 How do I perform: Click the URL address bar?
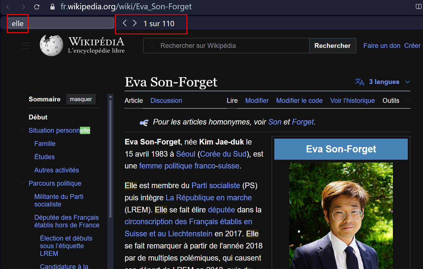[126, 7]
